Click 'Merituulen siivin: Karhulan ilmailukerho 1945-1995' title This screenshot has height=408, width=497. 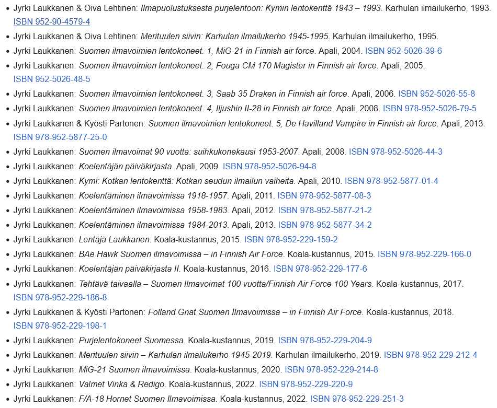click(234, 37)
